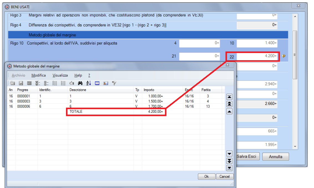Click the Rigo 10 field labeled 21
Screen dimensions: 314x188
(x=199, y=56)
